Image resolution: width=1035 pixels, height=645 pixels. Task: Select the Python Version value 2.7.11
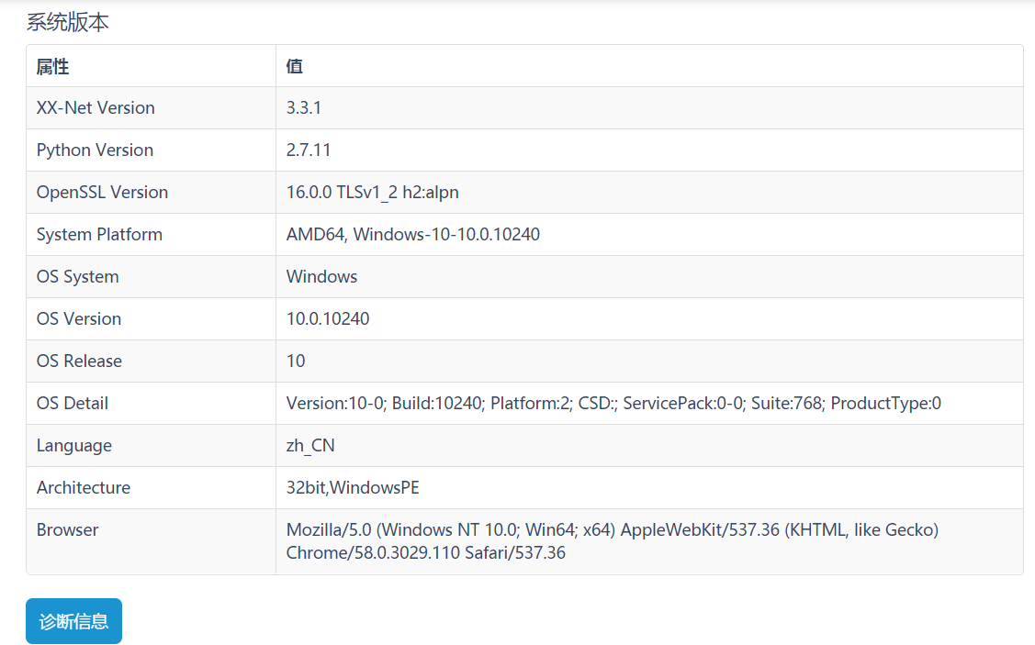(307, 150)
